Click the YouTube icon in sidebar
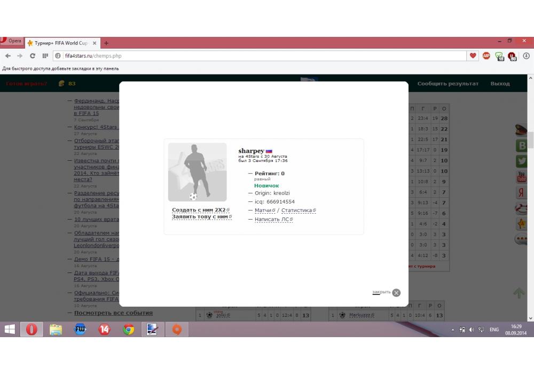This screenshot has height=374, width=534. pos(522,177)
